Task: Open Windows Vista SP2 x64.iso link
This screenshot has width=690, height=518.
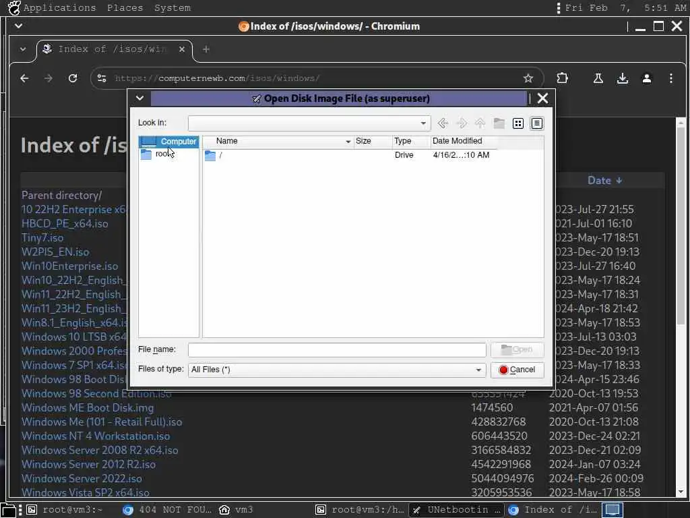Action: click(x=86, y=492)
